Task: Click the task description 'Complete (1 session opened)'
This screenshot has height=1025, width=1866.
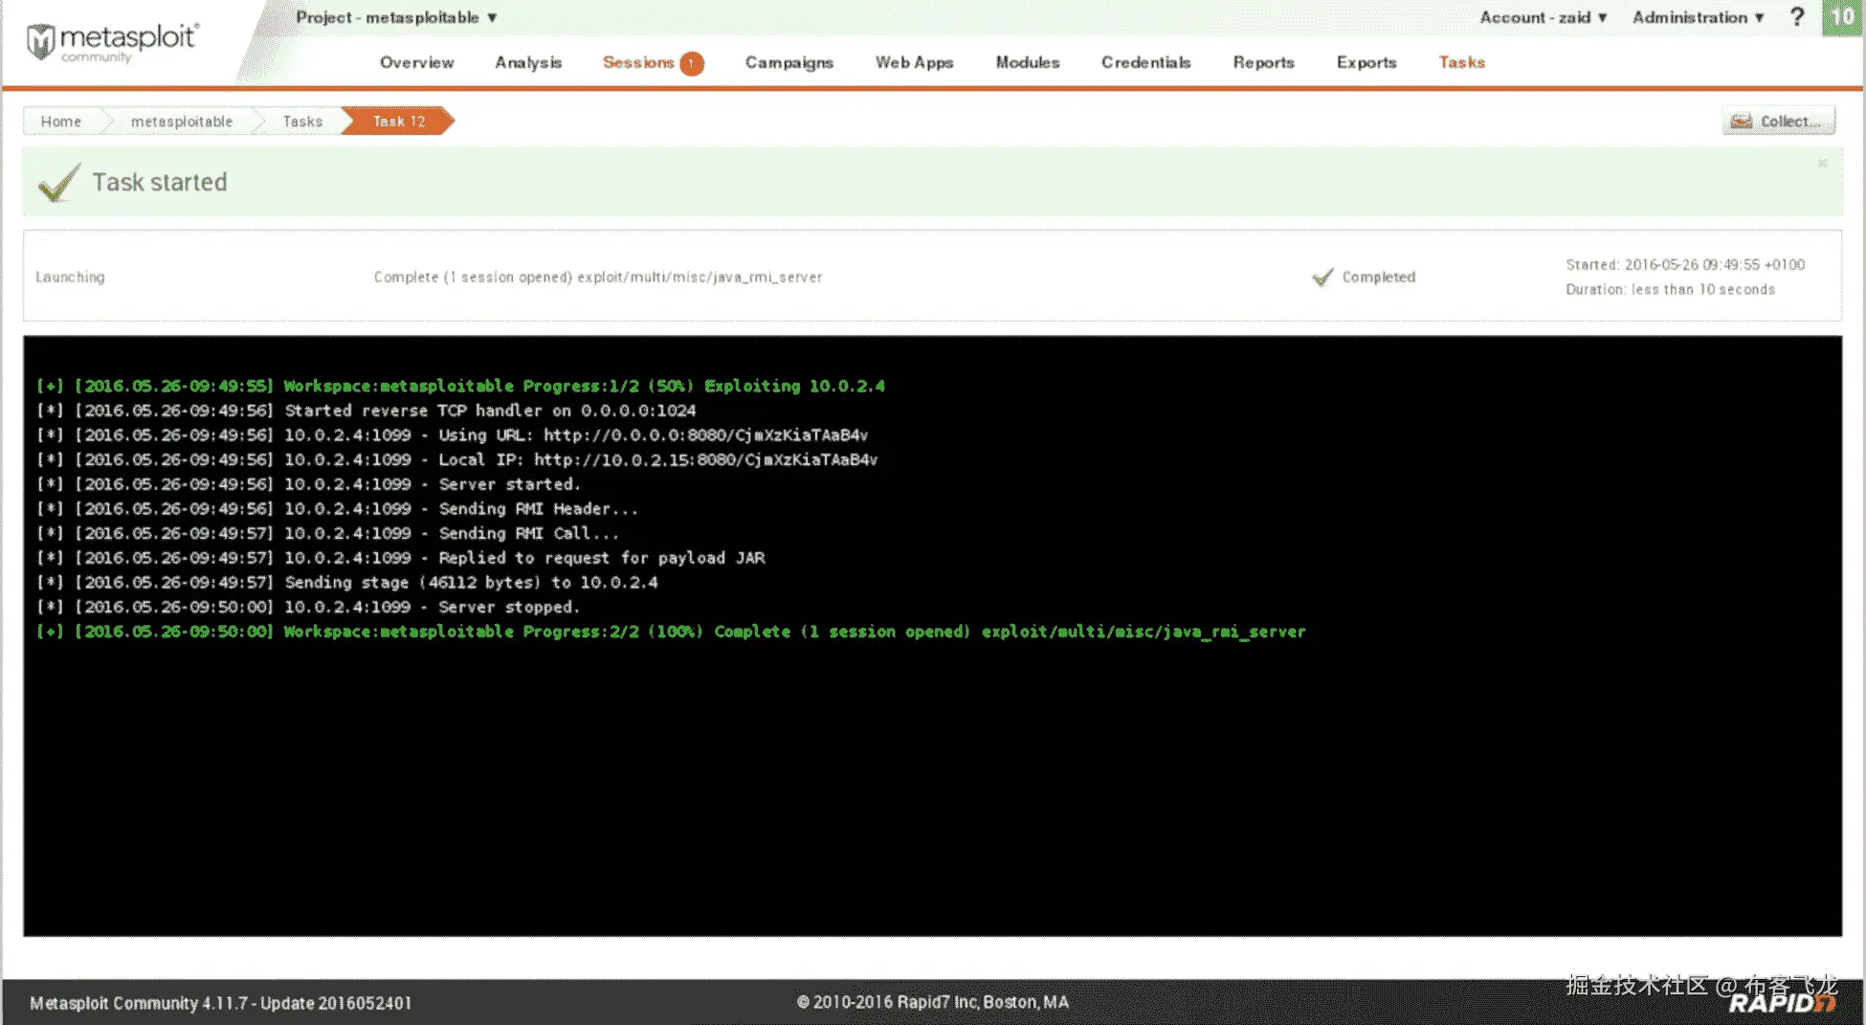Action: (598, 277)
